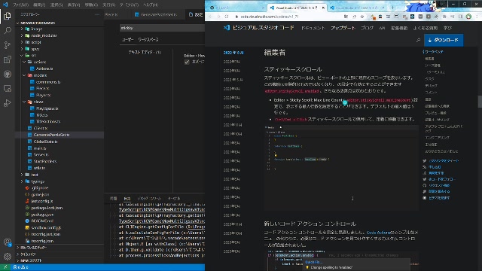Open the File menu in VS Code
The height and width of the screenshot is (271, 482).
pyautogui.click(x=20, y=5)
